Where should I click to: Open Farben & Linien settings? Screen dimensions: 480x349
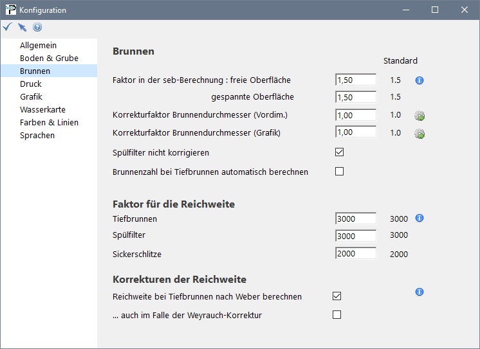click(49, 123)
